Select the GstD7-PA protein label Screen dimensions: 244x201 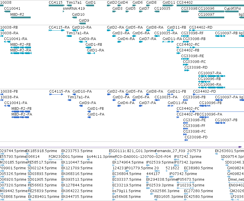pyautogui.click(x=147, y=103)
